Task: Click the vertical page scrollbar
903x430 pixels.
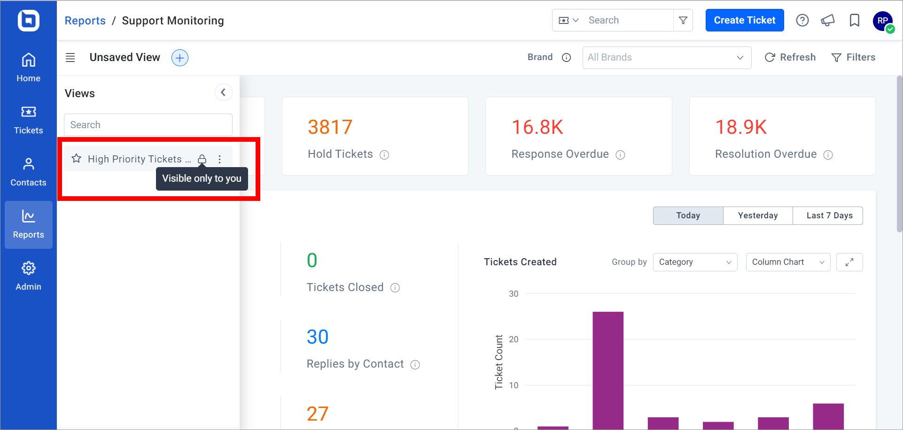Action: [899, 154]
